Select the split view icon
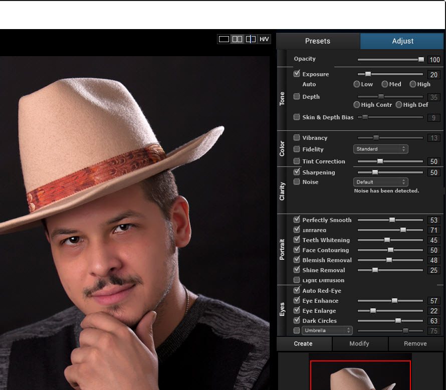446x390 pixels. (x=251, y=39)
